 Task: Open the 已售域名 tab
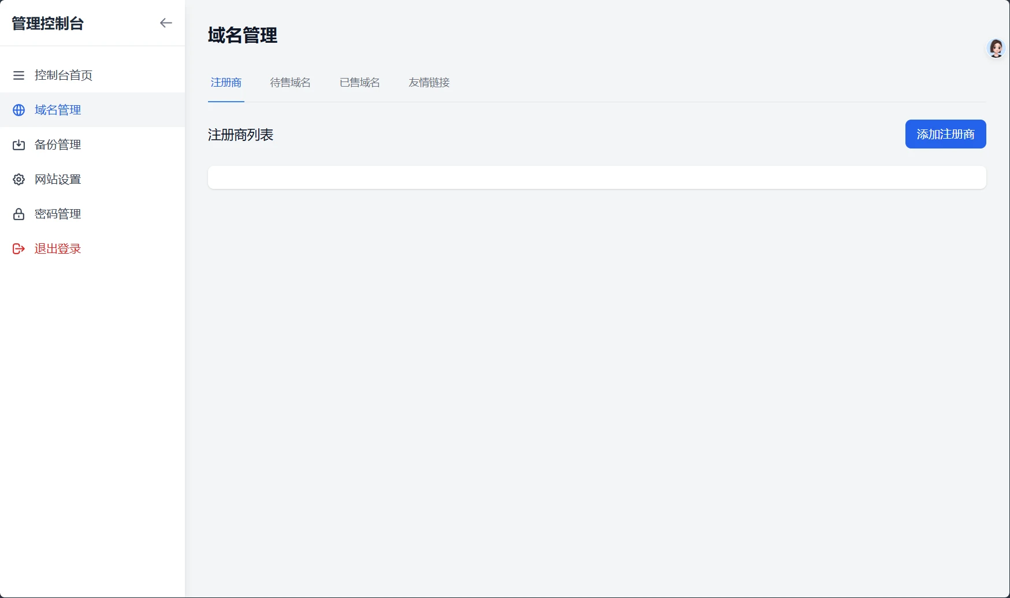tap(359, 83)
